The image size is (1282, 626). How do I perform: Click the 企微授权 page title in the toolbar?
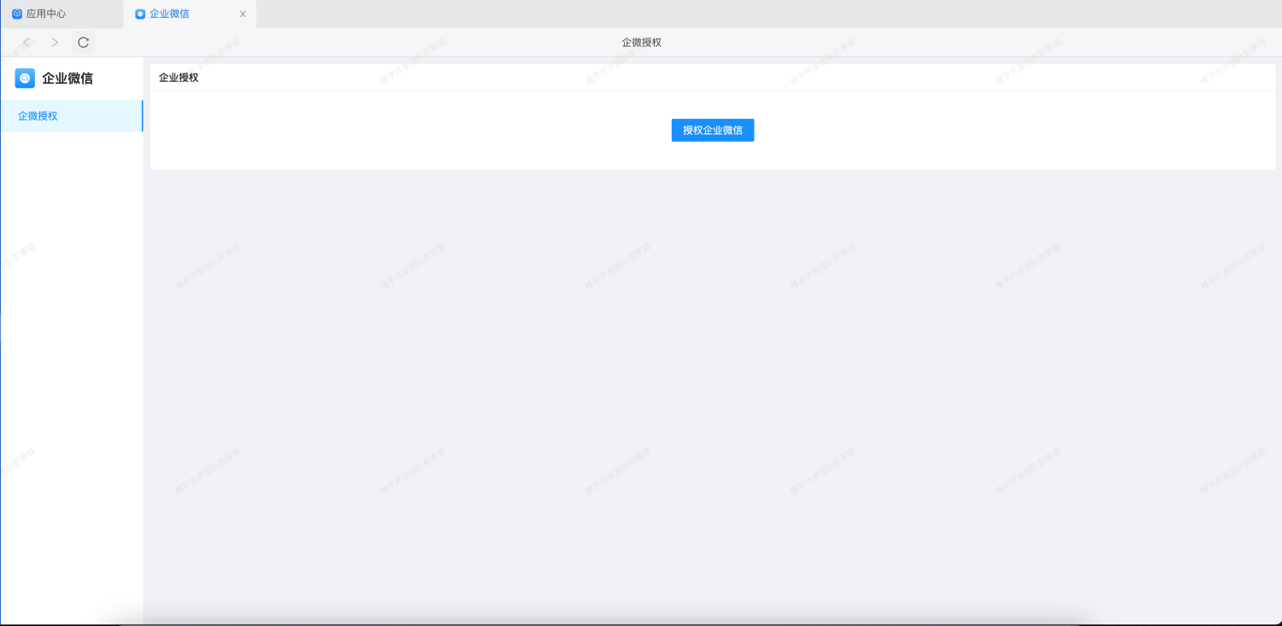click(641, 43)
